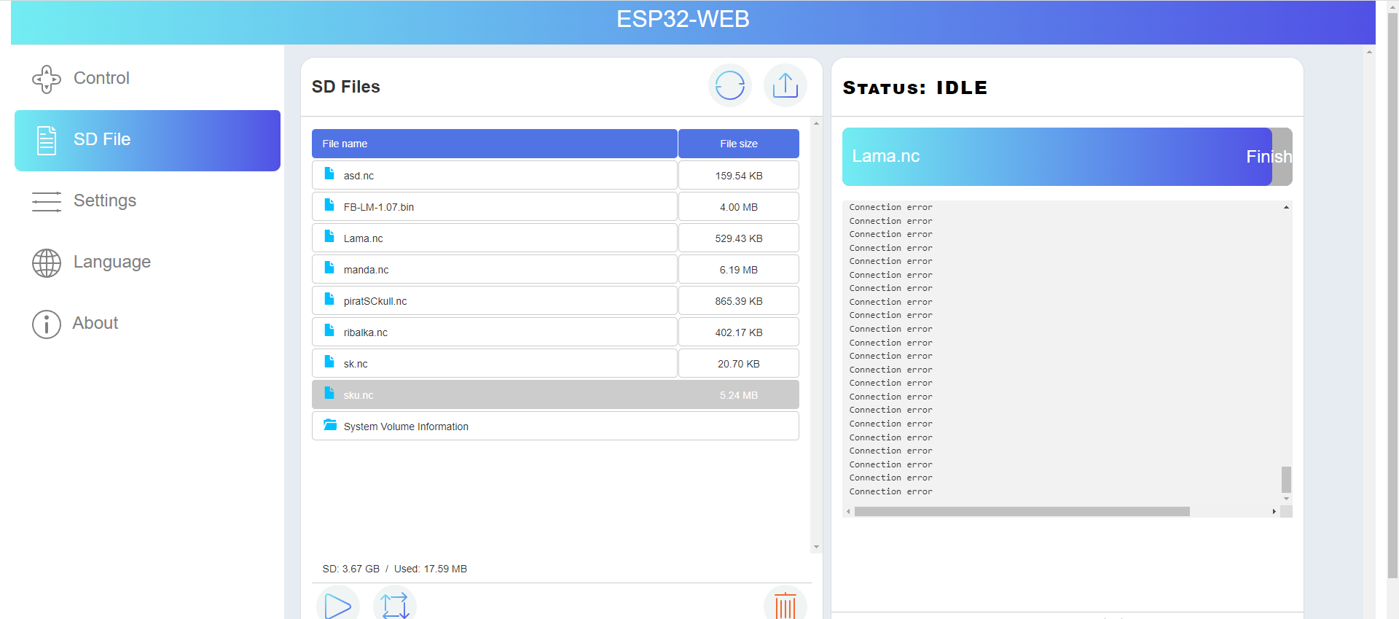Screen dimensions: 1399x619
Task: Click the Status: IDLE heading
Action: click(x=915, y=87)
